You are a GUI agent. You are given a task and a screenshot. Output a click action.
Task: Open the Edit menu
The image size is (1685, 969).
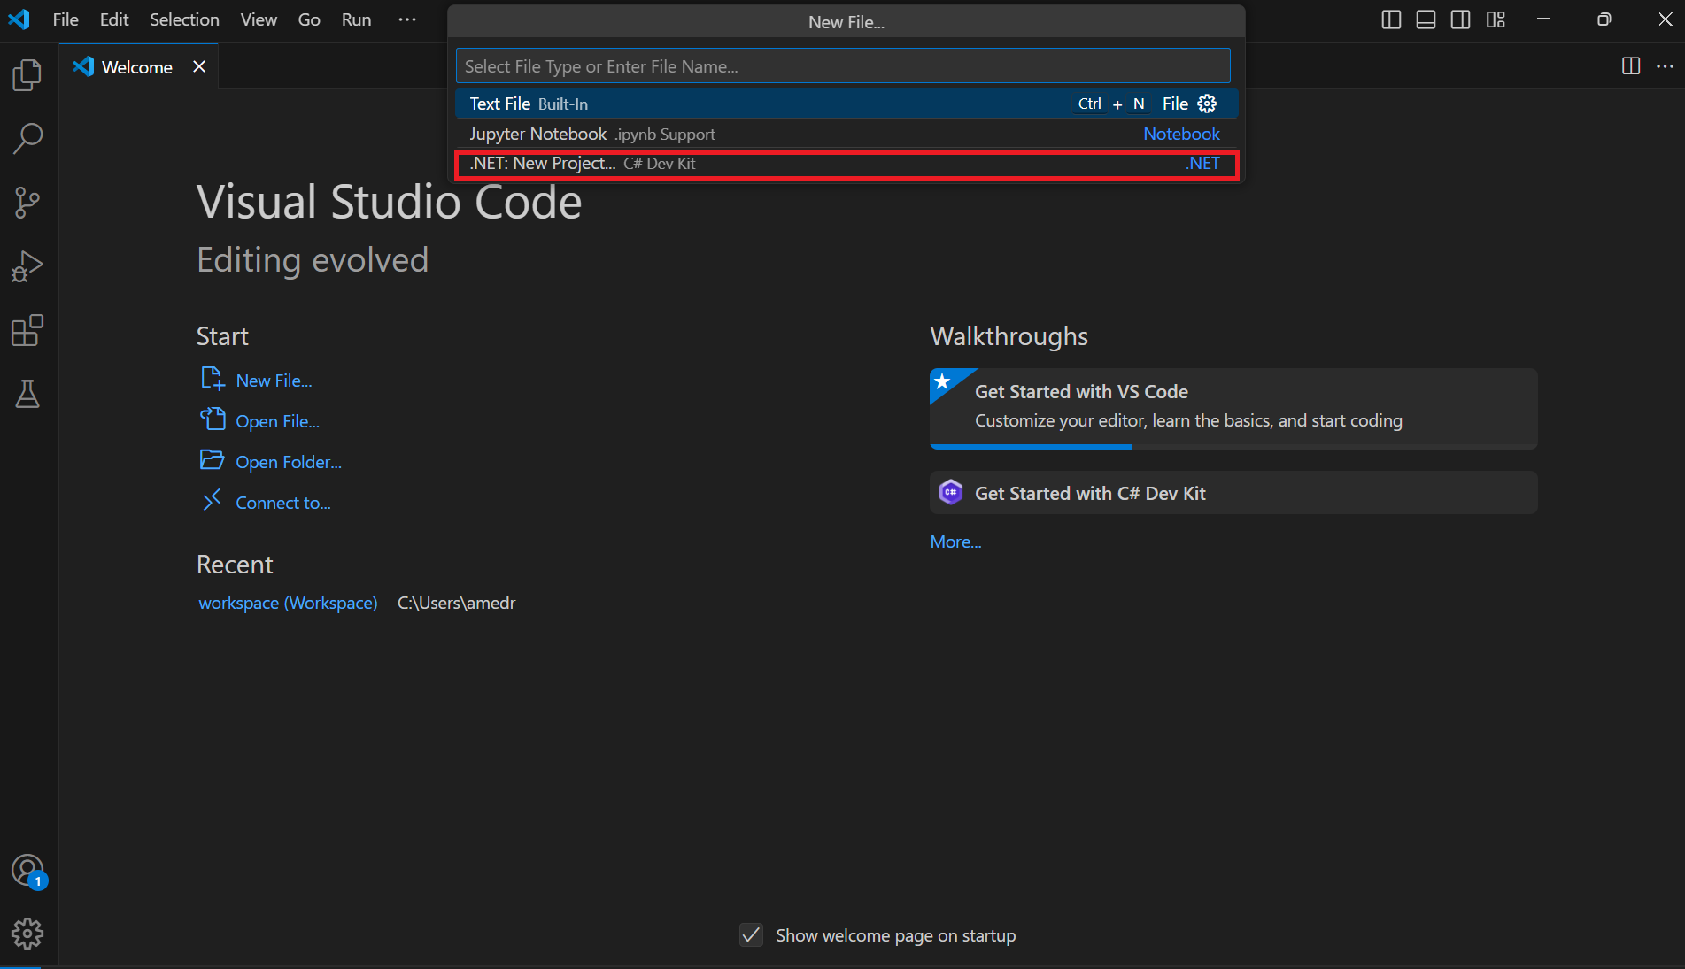[x=114, y=19]
